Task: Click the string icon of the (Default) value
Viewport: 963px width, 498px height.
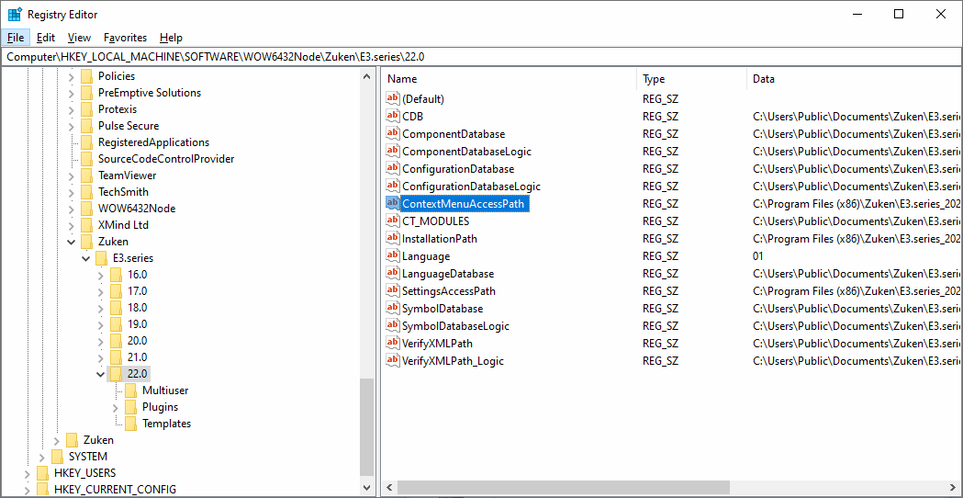Action: pos(392,98)
